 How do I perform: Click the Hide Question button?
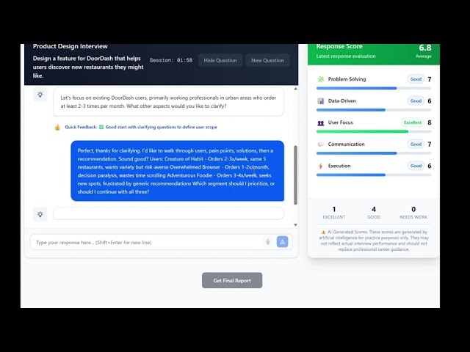pos(220,60)
